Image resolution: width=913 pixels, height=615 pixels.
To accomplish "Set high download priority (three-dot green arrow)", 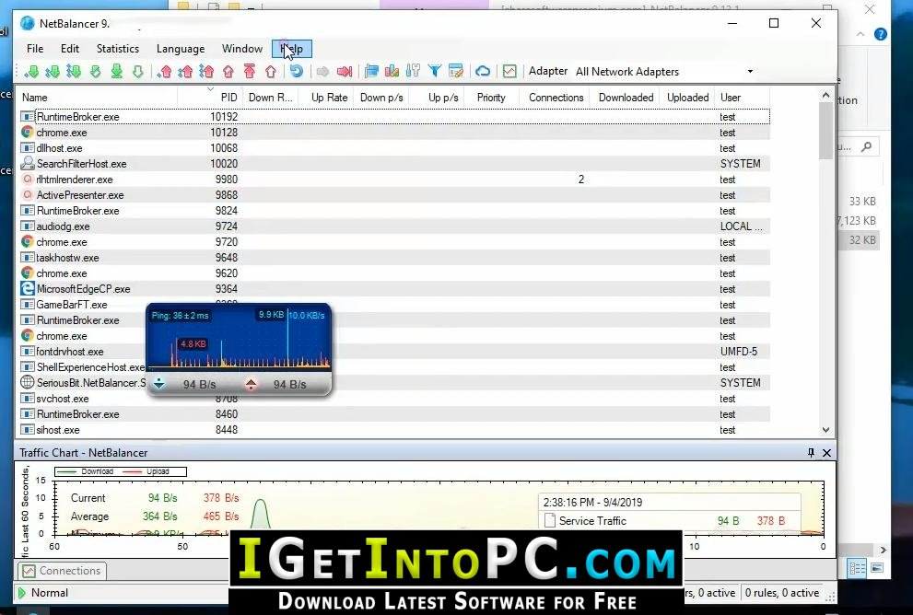I will point(74,72).
